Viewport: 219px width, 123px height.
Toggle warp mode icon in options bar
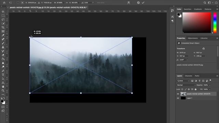[x=129, y=3]
